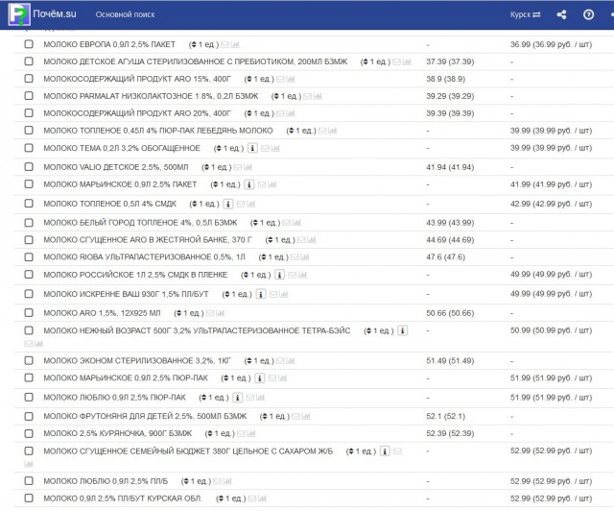Screen dimensions: 614x511
Task: Adjust quantity stepper for МОЛОКО ТОПЛЕНОЕ 0,45Л
Action: pos(290,131)
